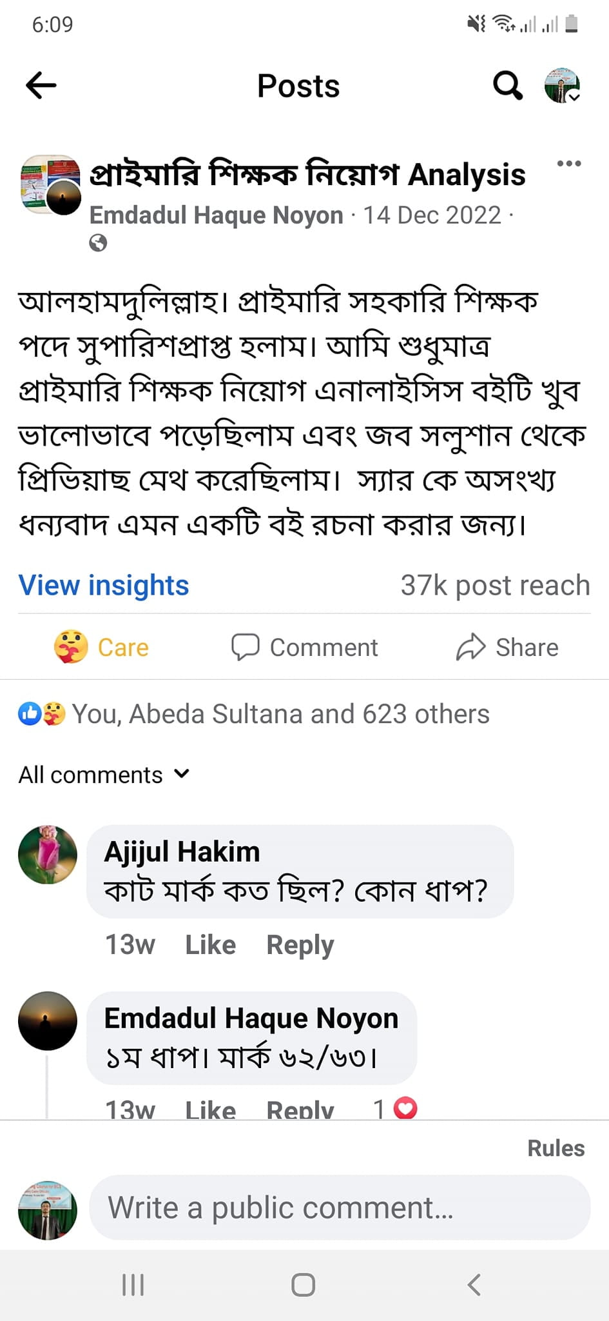The image size is (609, 1321).
Task: View who reacted: Abeda Sultana and others
Action: 280,714
